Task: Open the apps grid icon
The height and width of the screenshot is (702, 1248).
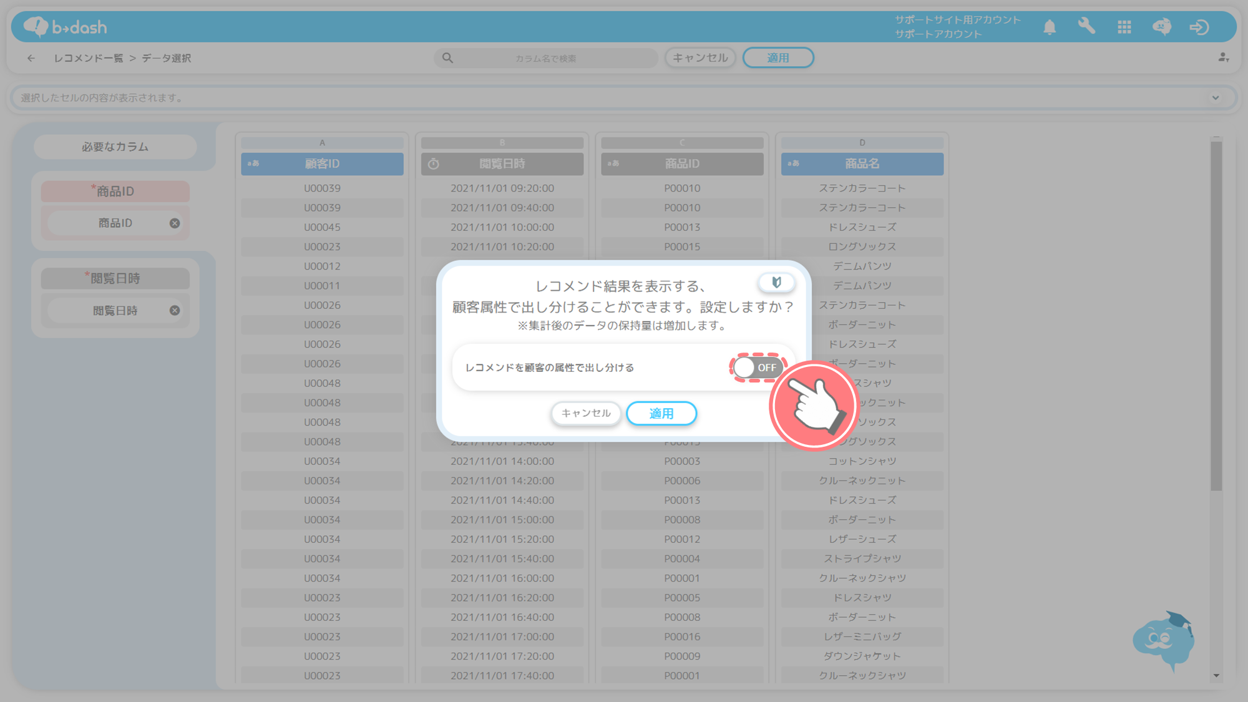Action: coord(1124,27)
